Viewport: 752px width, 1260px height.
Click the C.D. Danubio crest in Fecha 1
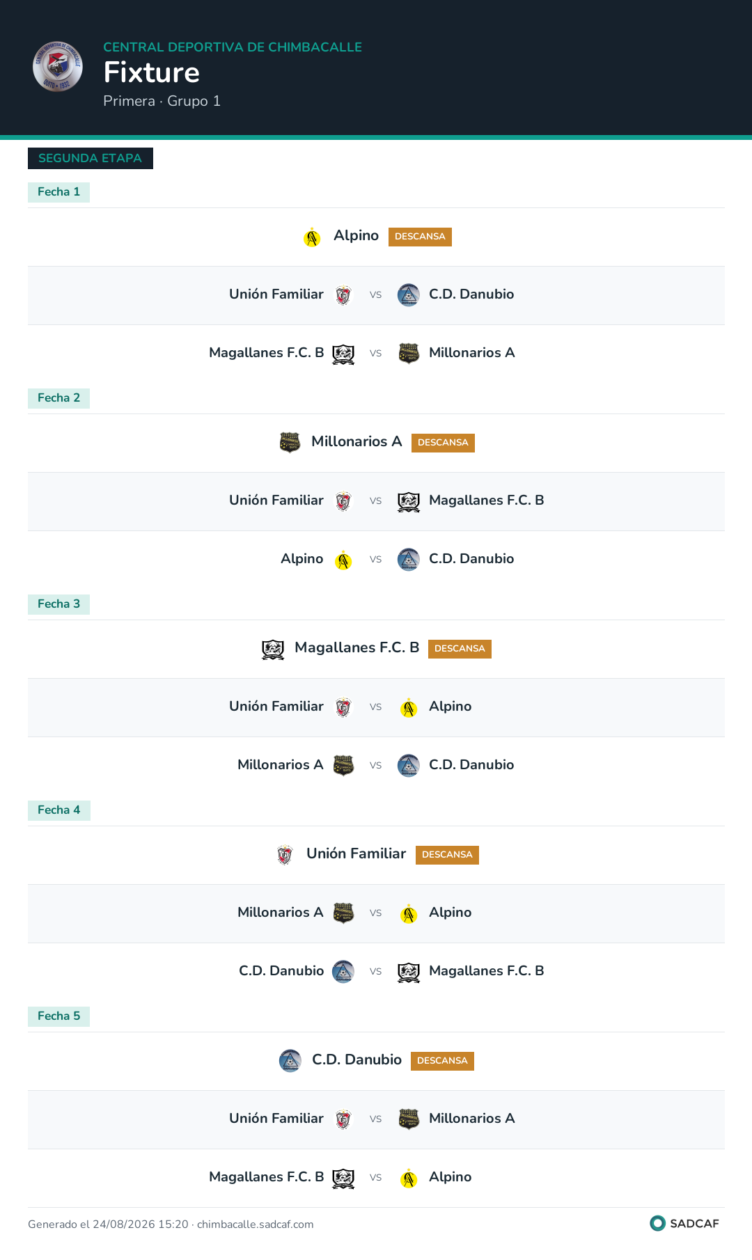[409, 295]
